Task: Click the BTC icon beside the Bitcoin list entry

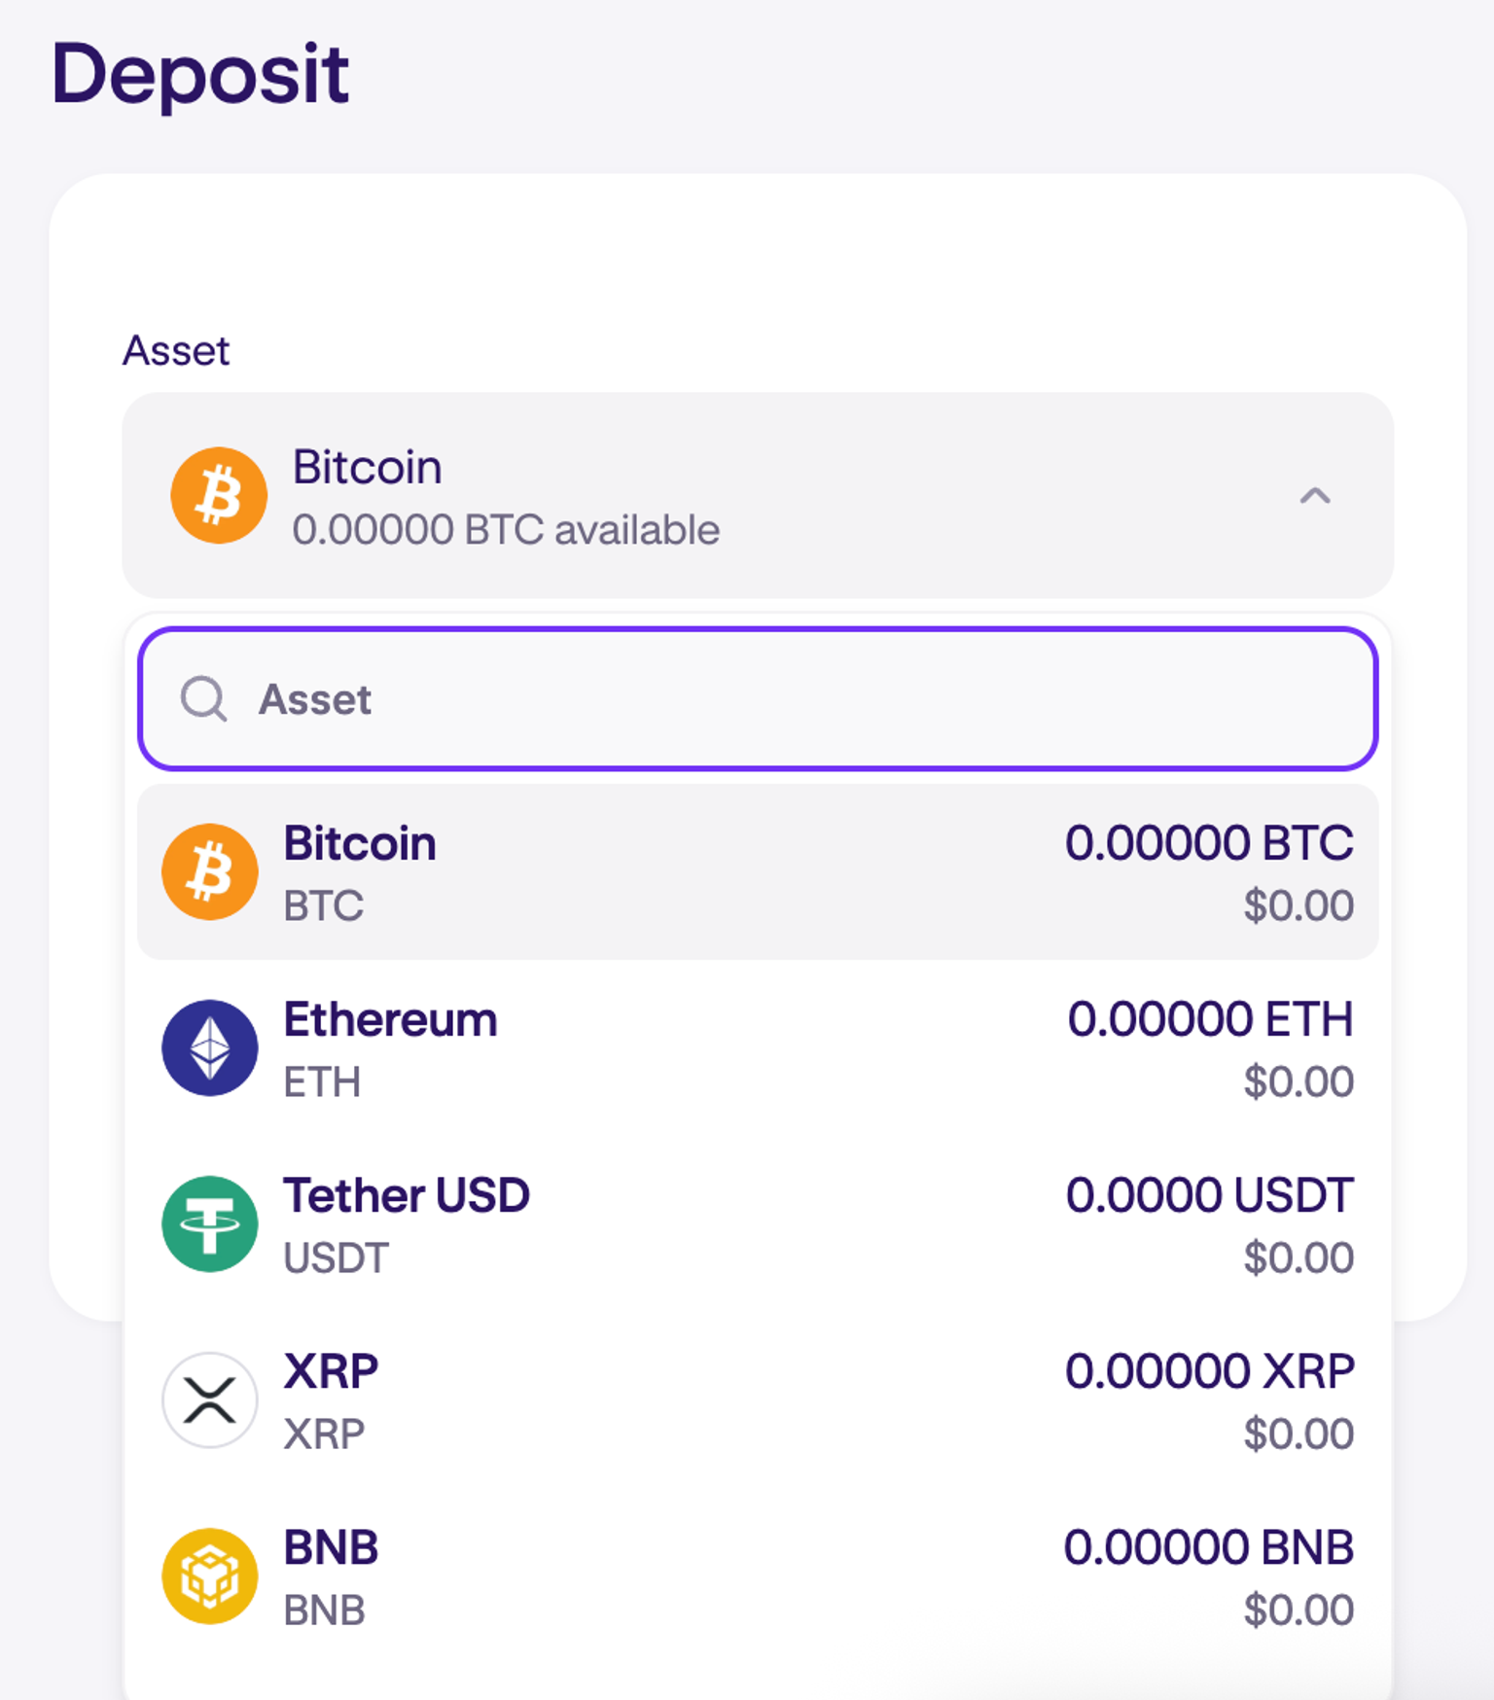Action: (x=209, y=870)
